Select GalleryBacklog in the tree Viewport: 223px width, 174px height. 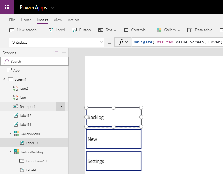[32, 152]
